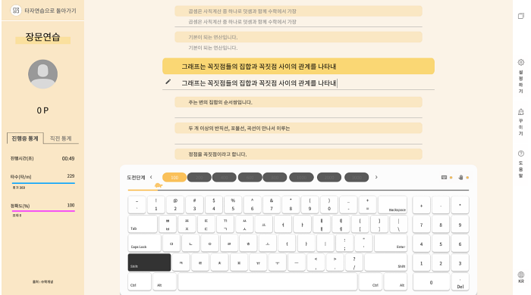
Task: Go to previous 도전단계 with left chevron
Action: [x=151, y=177]
